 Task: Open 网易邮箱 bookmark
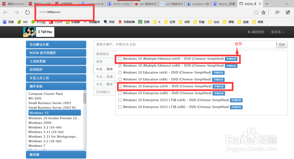126,22
